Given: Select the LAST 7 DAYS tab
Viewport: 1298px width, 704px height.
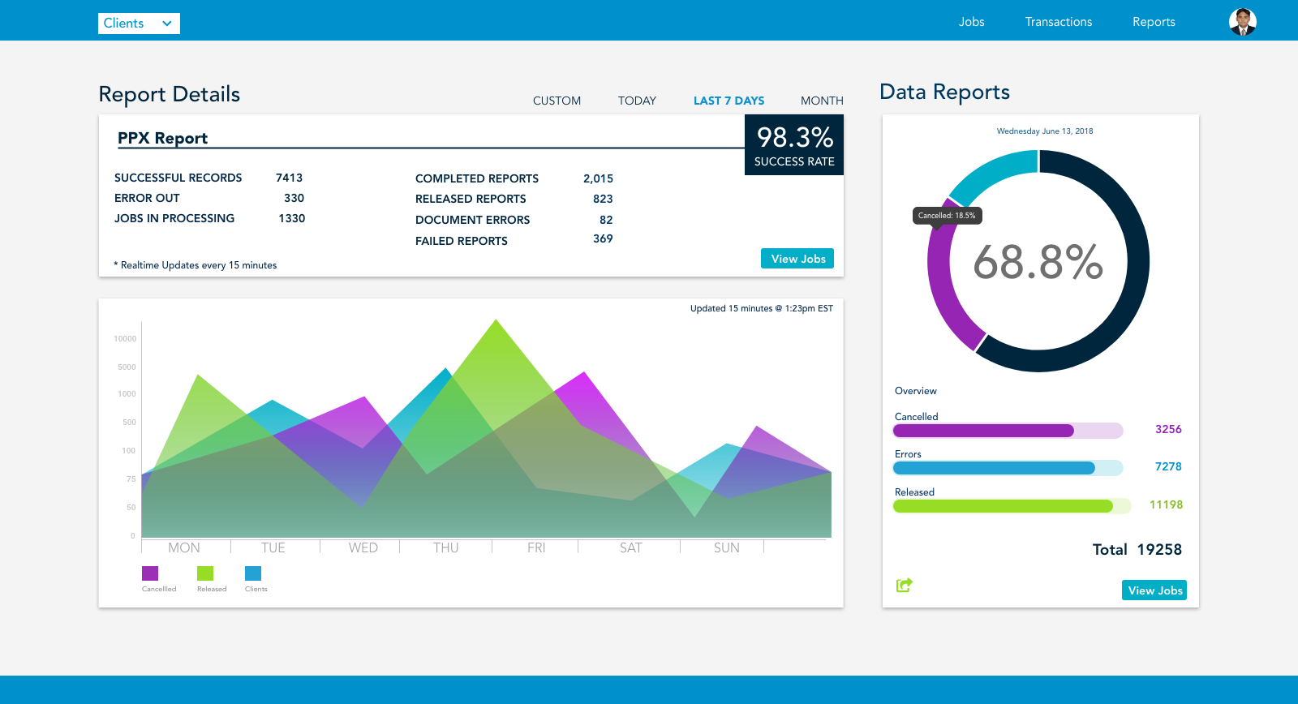Looking at the screenshot, I should point(729,101).
